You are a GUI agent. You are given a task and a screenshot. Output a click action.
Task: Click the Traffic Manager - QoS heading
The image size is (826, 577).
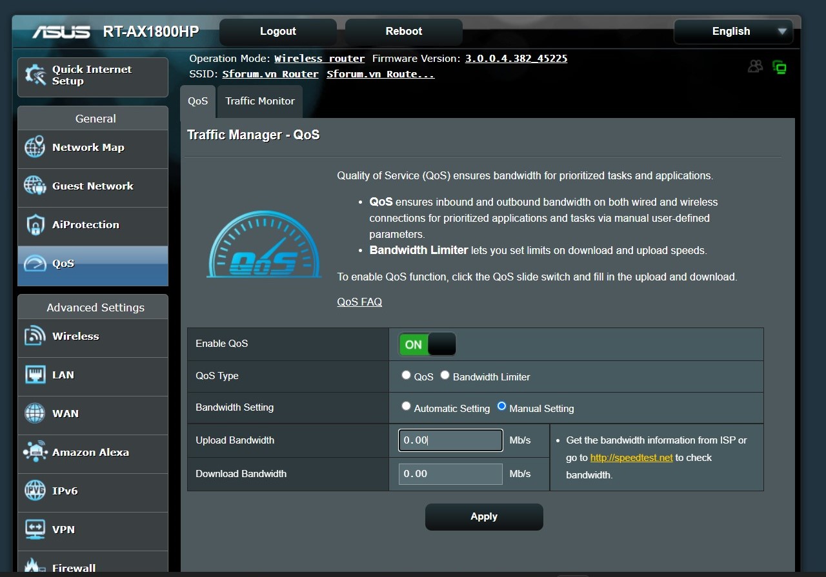click(254, 135)
